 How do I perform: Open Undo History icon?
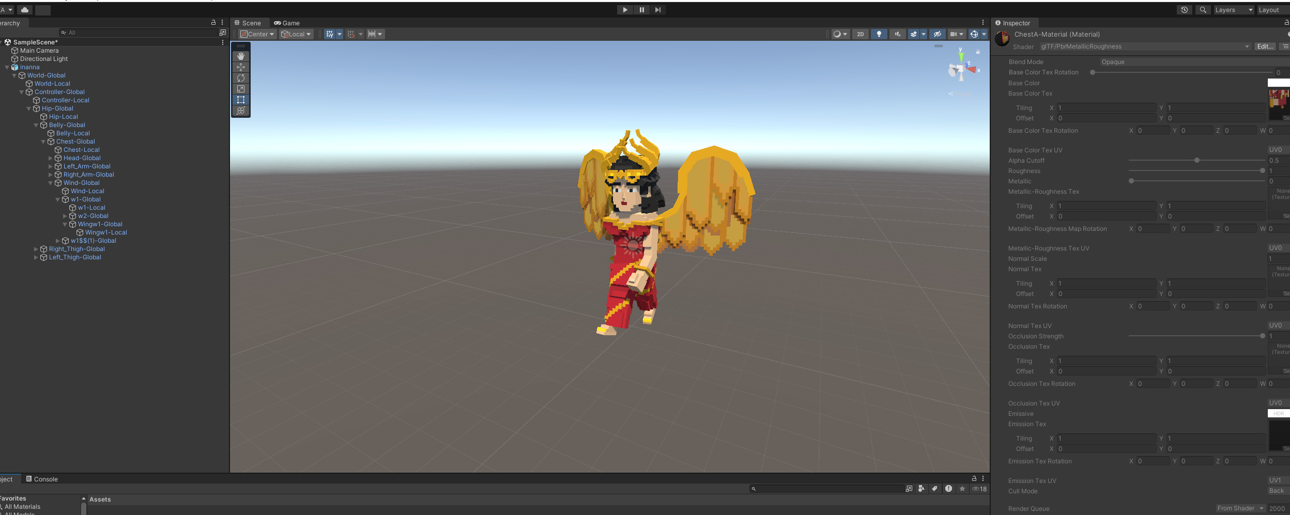point(1185,10)
